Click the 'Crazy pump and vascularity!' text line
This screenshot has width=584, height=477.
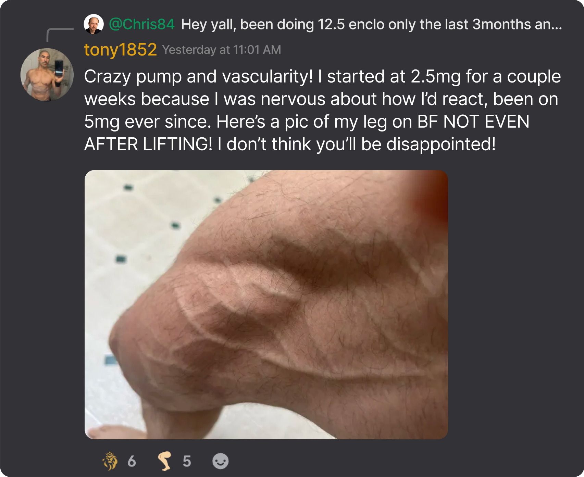199,77
